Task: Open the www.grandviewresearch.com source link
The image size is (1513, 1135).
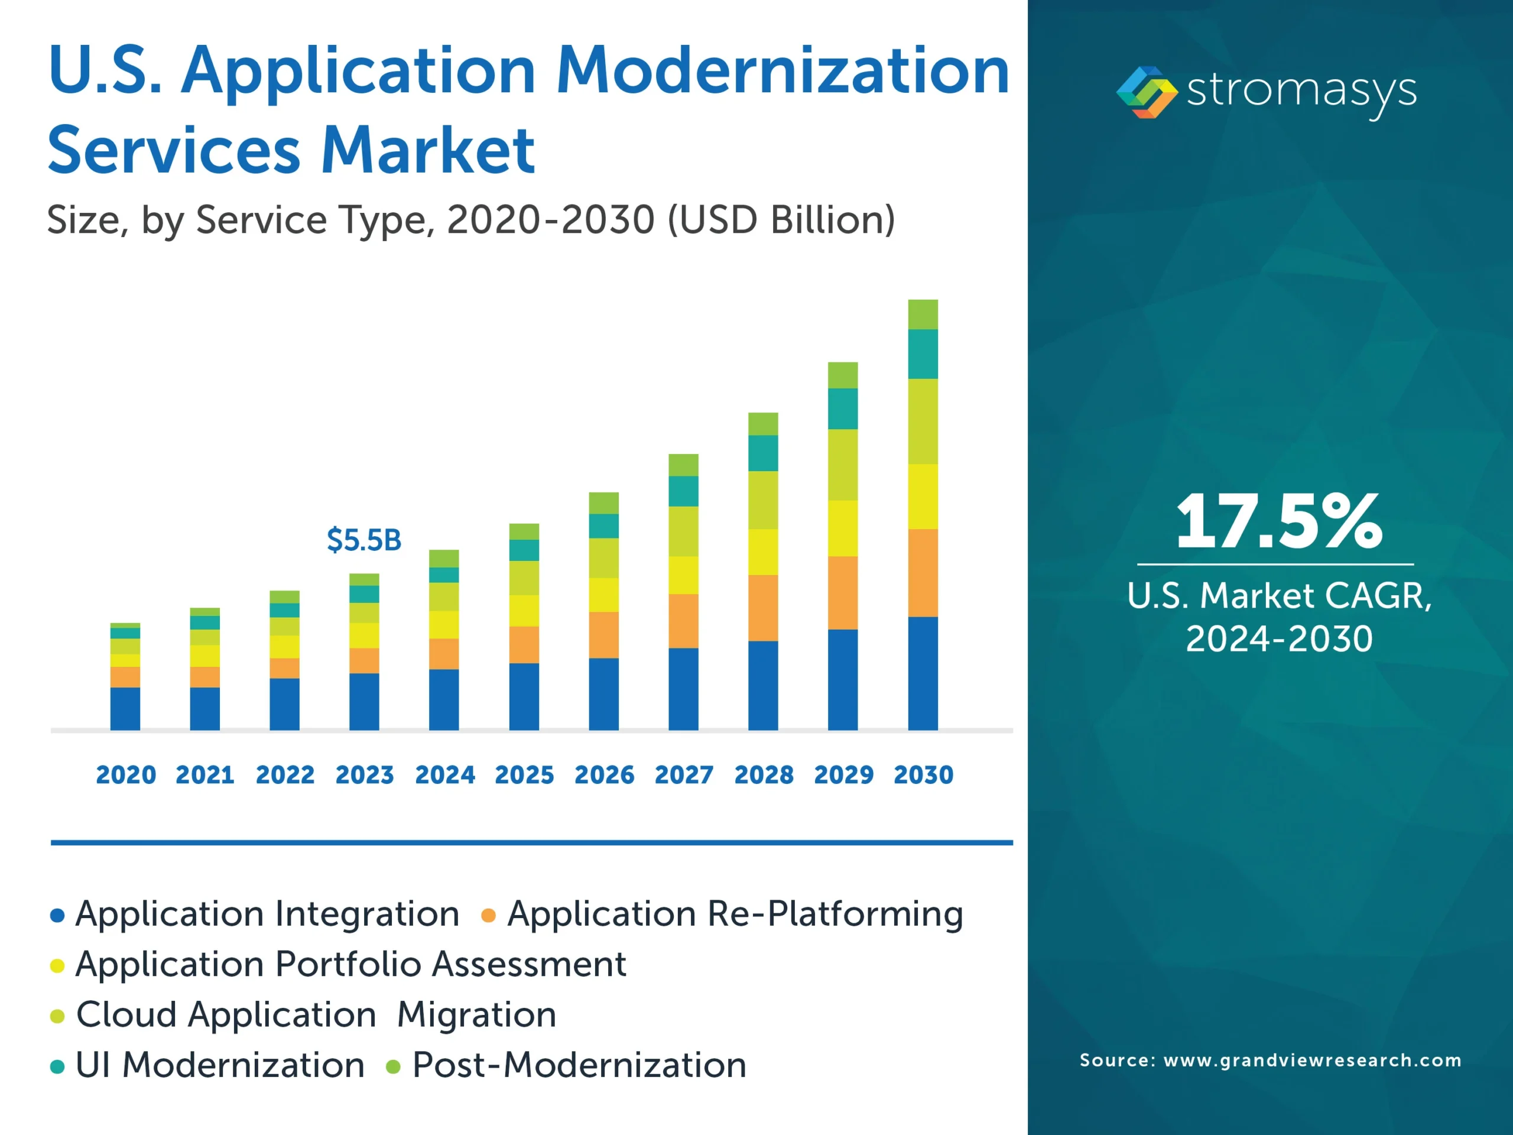Action: point(1313,1061)
